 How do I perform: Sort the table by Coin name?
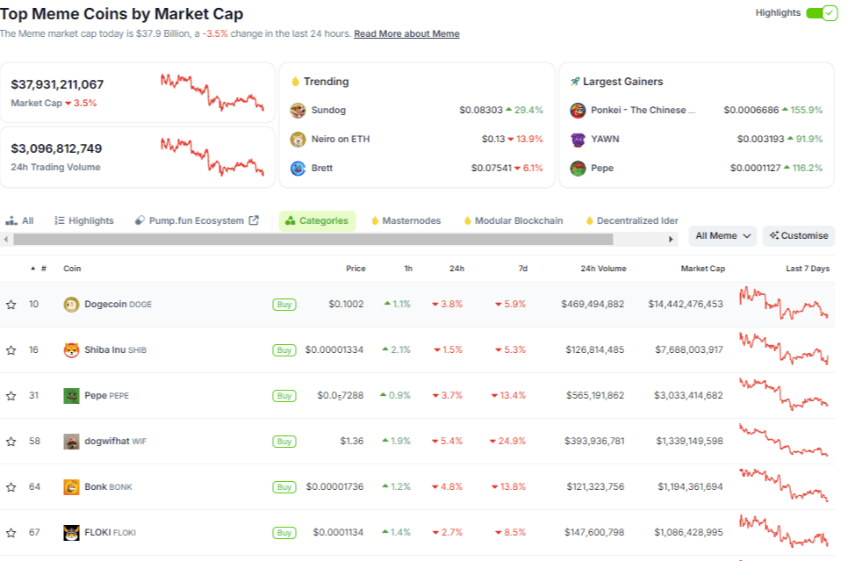[72, 269]
